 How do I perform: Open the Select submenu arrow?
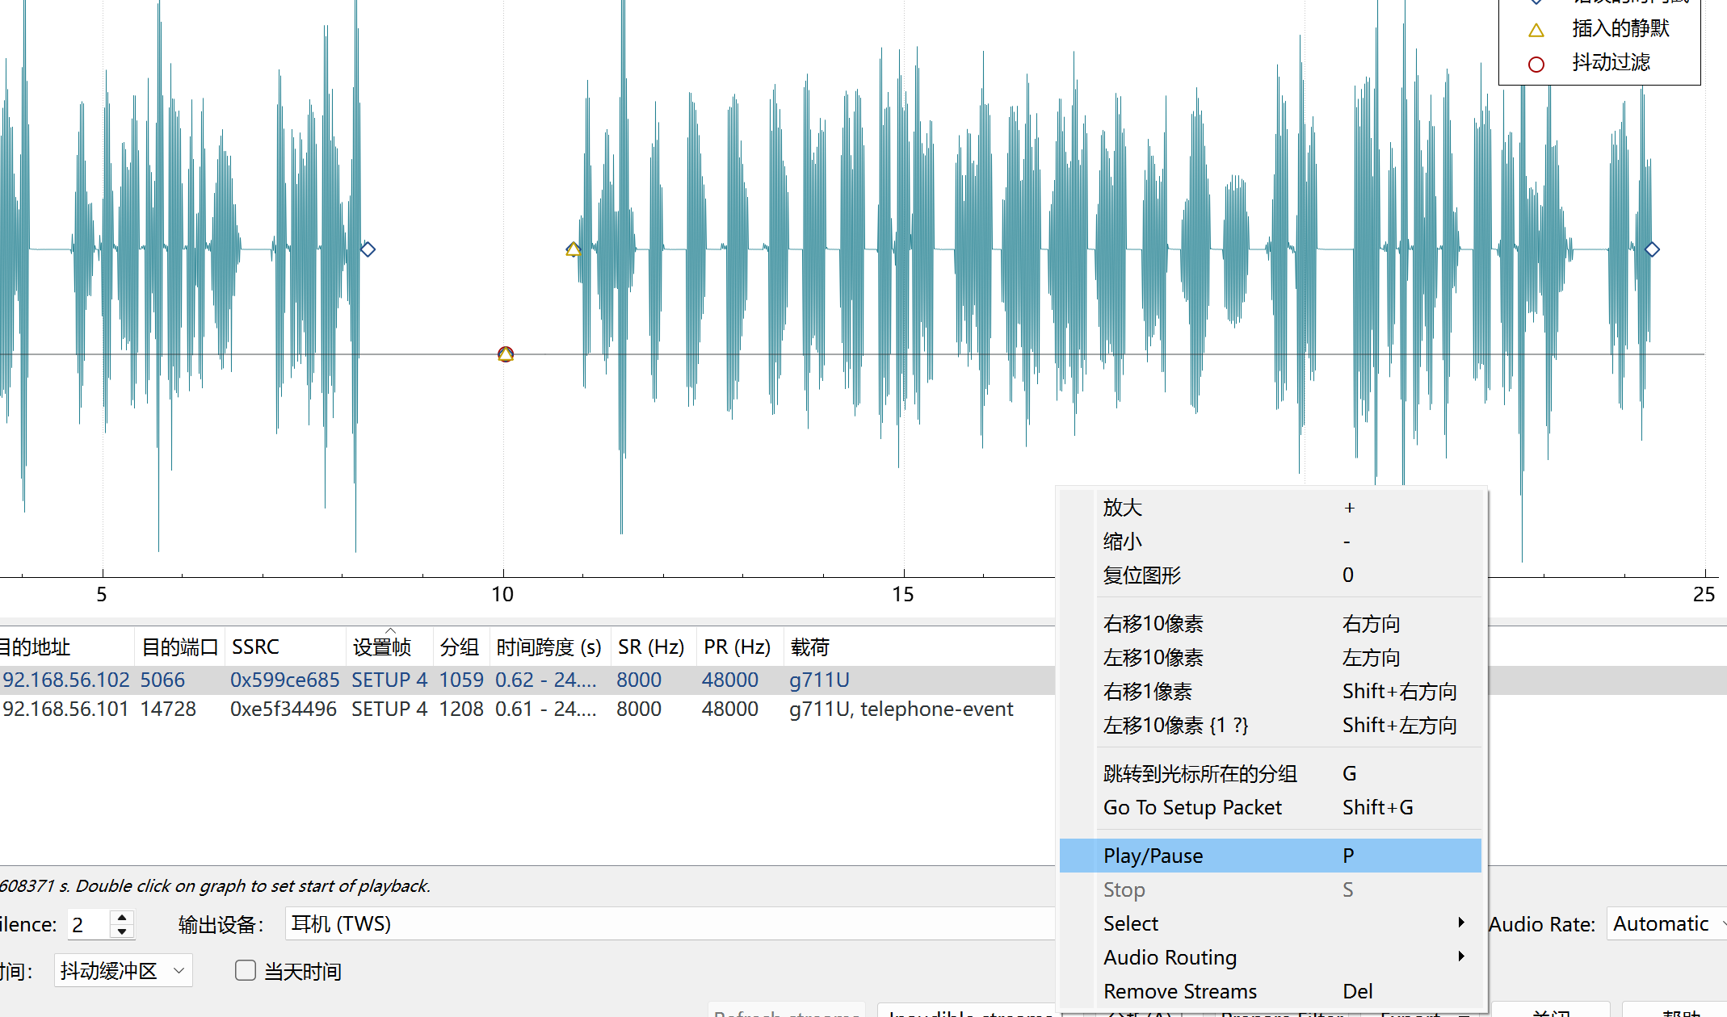[x=1460, y=923]
